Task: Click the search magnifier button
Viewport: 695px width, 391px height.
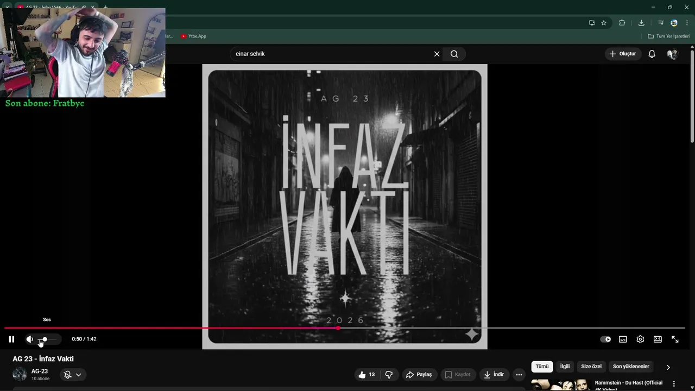Action: coord(454,54)
